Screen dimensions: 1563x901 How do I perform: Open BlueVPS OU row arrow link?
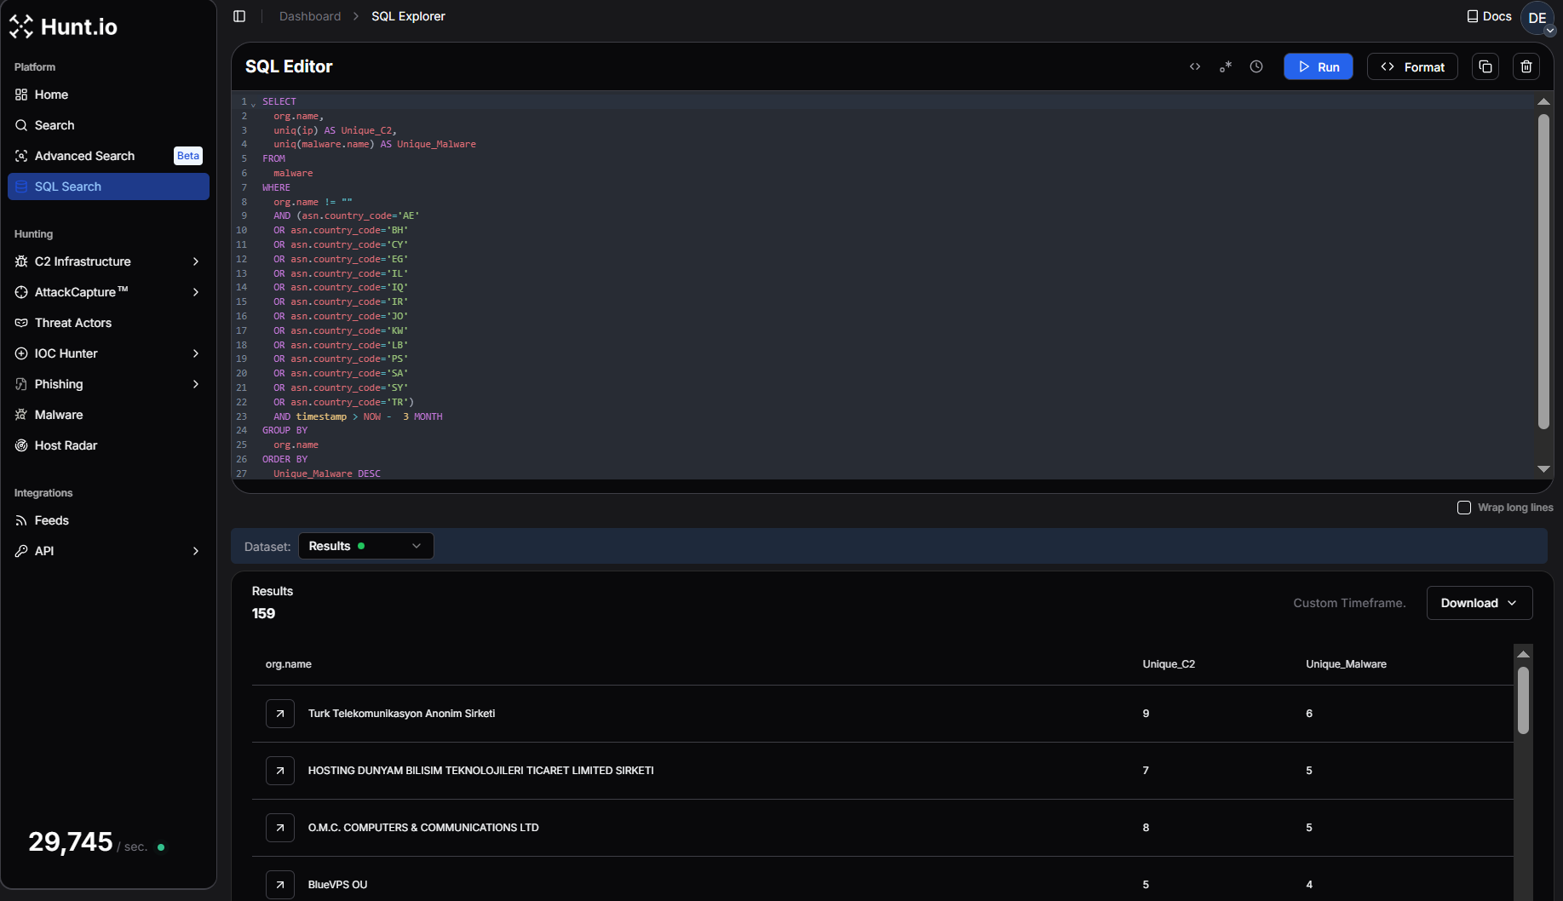280,885
